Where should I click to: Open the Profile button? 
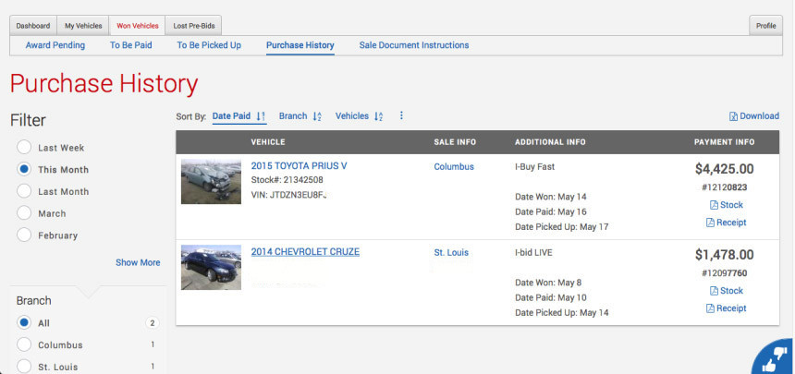(x=765, y=26)
